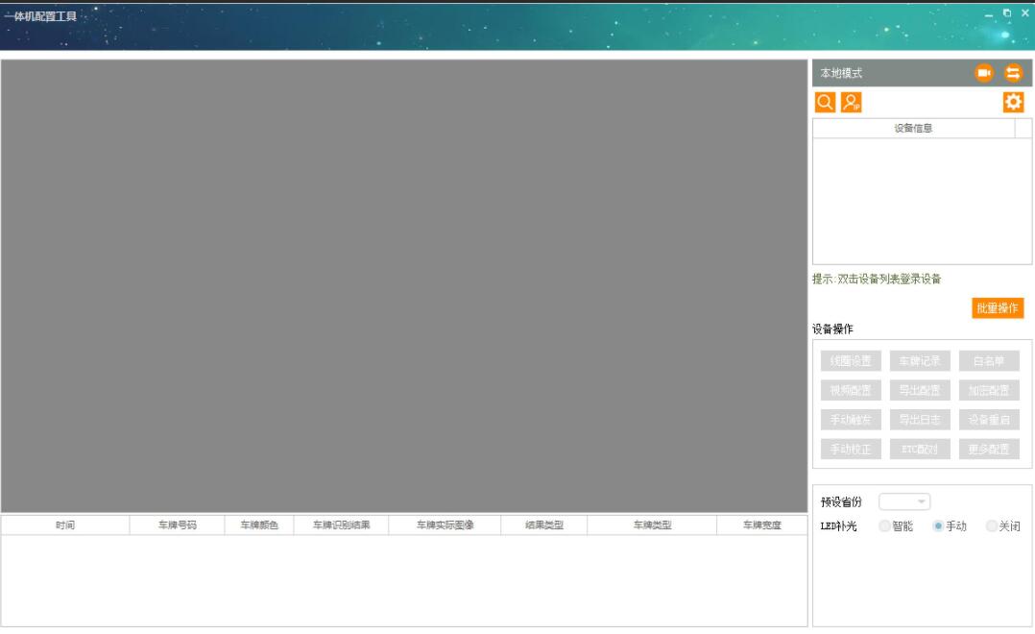Viewport: 1035px width, 634px height.
Task: Click the 线圈设置 button
Action: click(851, 361)
